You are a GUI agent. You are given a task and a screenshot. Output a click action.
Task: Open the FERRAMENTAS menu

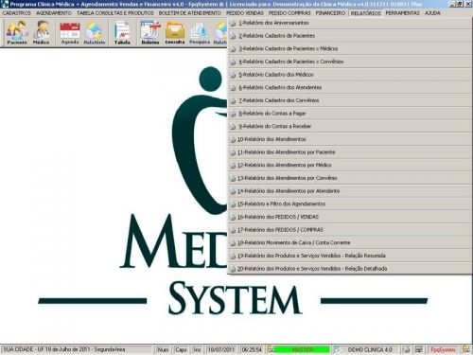pos(402,13)
